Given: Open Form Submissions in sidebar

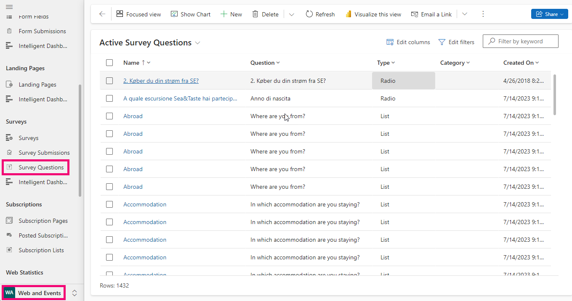Looking at the screenshot, I should [42, 31].
